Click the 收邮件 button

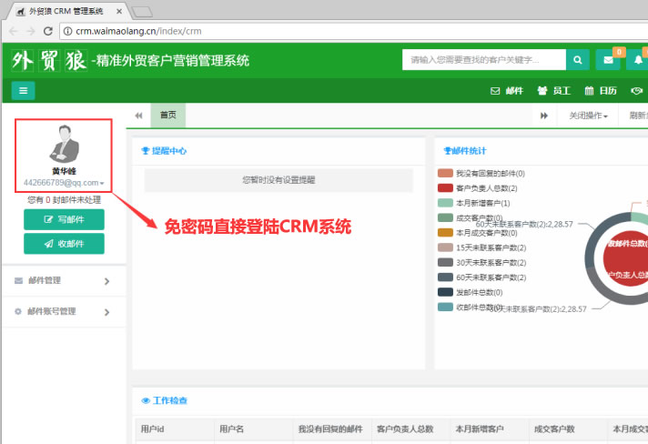(64, 244)
